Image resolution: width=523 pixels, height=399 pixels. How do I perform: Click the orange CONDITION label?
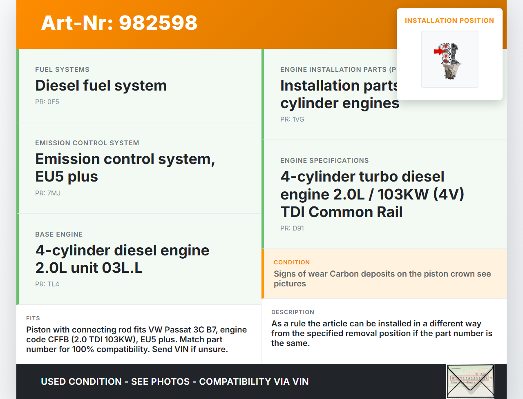point(292,263)
